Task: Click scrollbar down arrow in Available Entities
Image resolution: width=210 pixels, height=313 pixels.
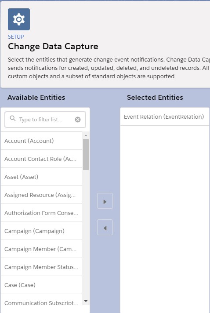Action: coord(86,301)
